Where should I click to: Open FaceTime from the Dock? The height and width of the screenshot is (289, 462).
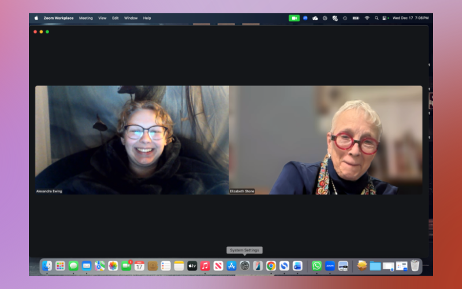point(126,266)
